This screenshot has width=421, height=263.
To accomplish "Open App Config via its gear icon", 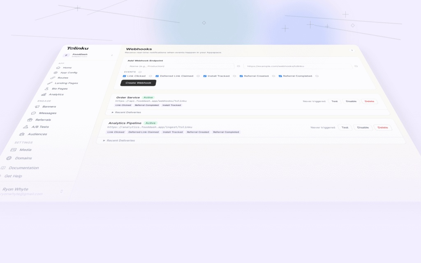I will (56, 73).
